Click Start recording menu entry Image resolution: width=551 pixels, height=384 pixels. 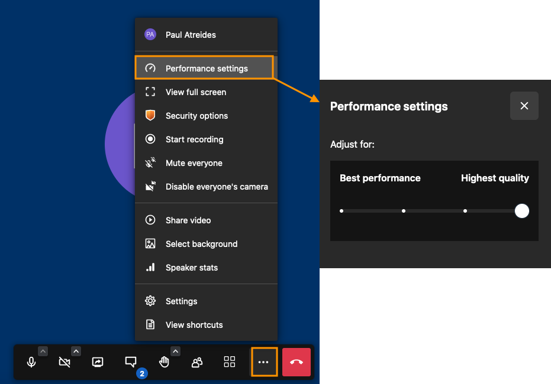click(x=194, y=139)
